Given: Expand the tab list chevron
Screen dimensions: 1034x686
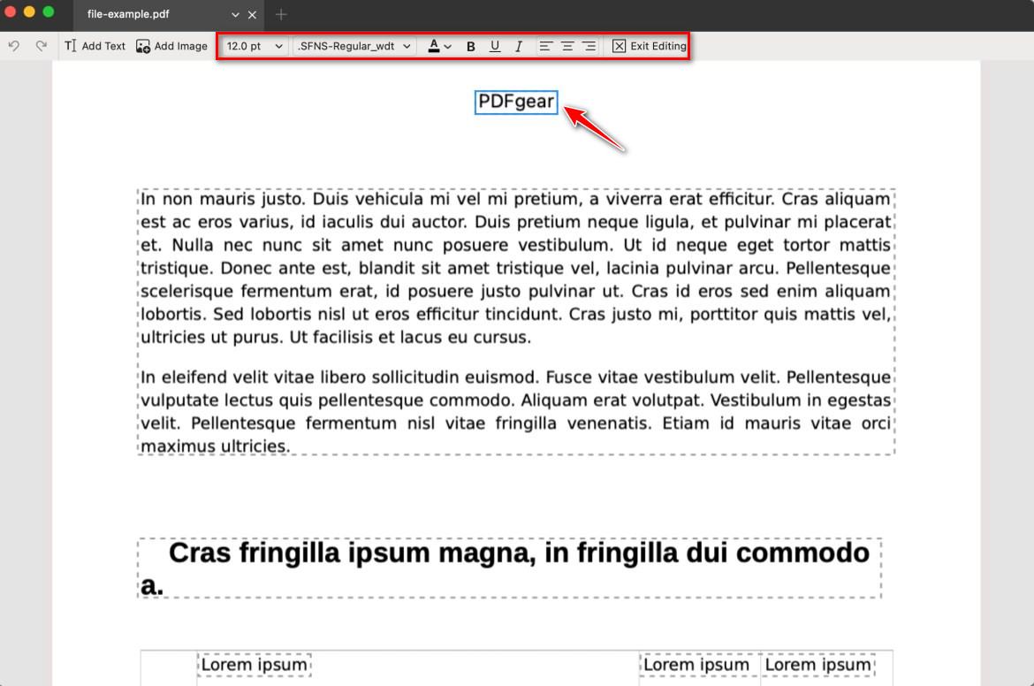Looking at the screenshot, I should pyautogui.click(x=235, y=15).
